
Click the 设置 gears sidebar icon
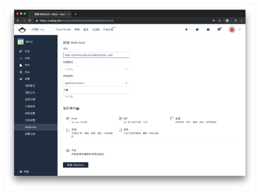click(x=21, y=79)
